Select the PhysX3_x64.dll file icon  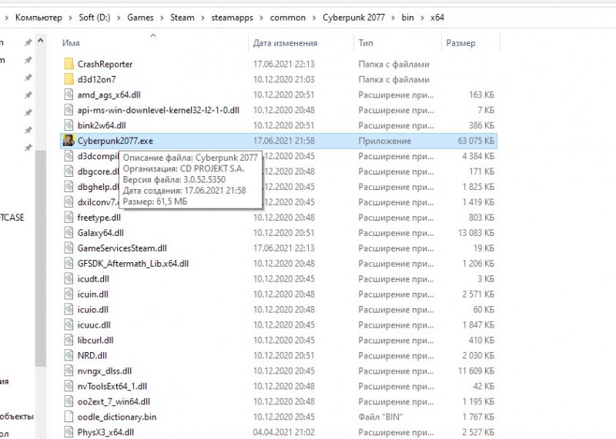(69, 432)
